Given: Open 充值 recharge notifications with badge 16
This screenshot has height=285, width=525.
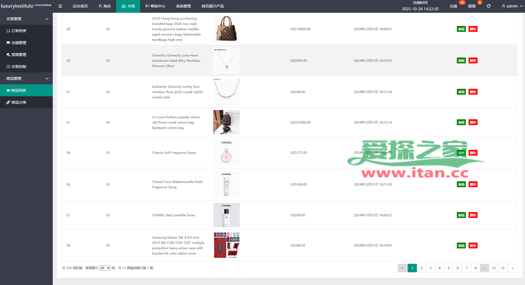Looking at the screenshot, I should click(453, 6).
